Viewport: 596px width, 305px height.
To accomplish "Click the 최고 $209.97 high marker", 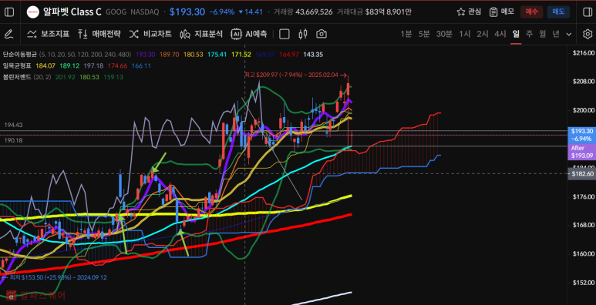I will click(x=295, y=75).
